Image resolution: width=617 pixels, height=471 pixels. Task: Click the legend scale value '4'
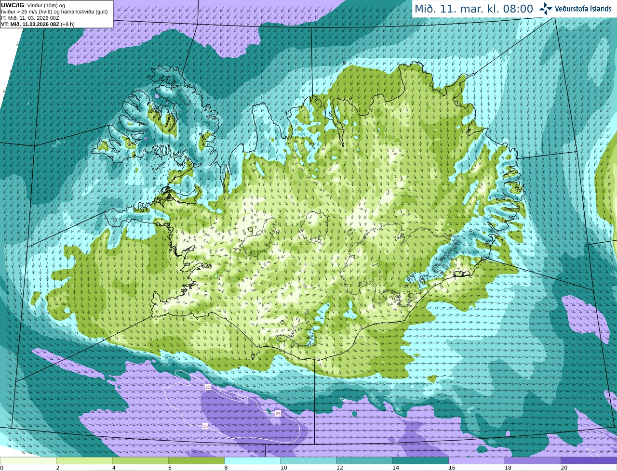pos(114,468)
